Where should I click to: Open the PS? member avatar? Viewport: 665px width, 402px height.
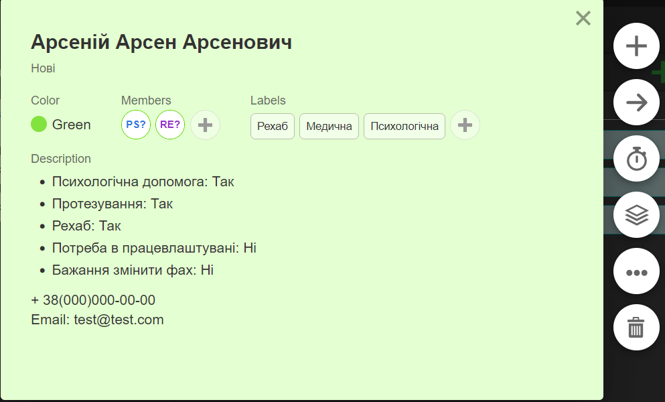136,125
